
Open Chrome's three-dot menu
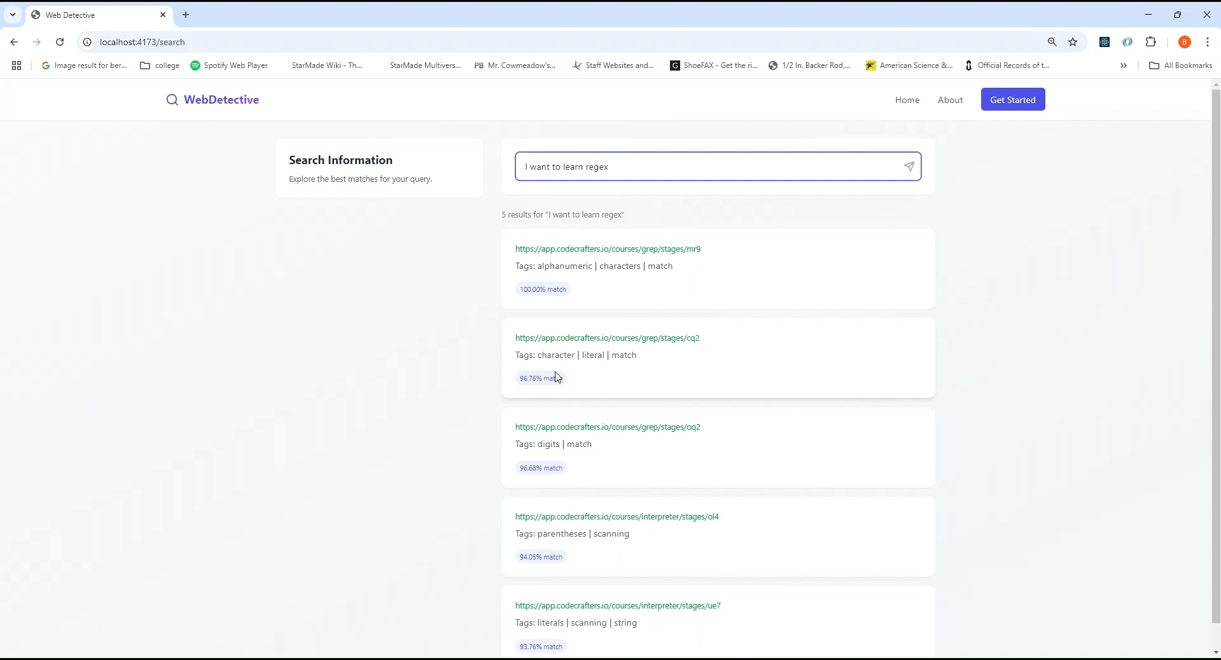tap(1208, 42)
